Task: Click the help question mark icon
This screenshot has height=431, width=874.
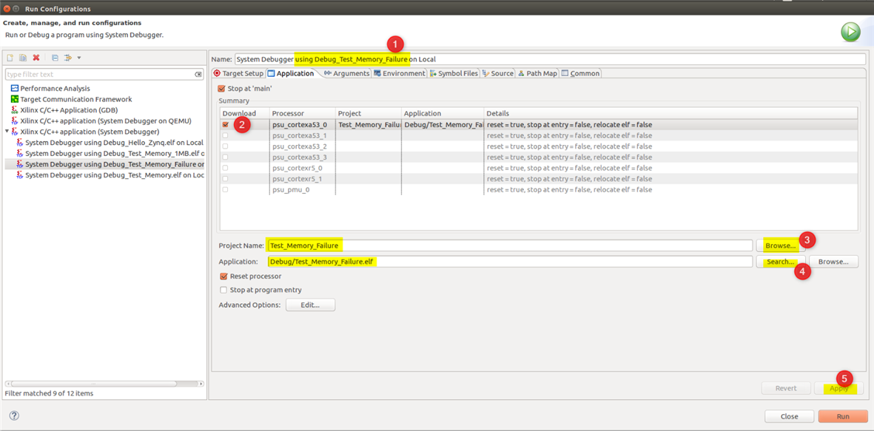Action: 14,415
